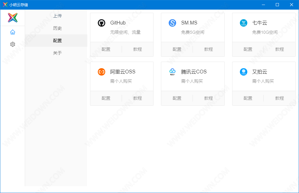299x193 pixels.
Task: Open the 关于 page
Action: 57,53
